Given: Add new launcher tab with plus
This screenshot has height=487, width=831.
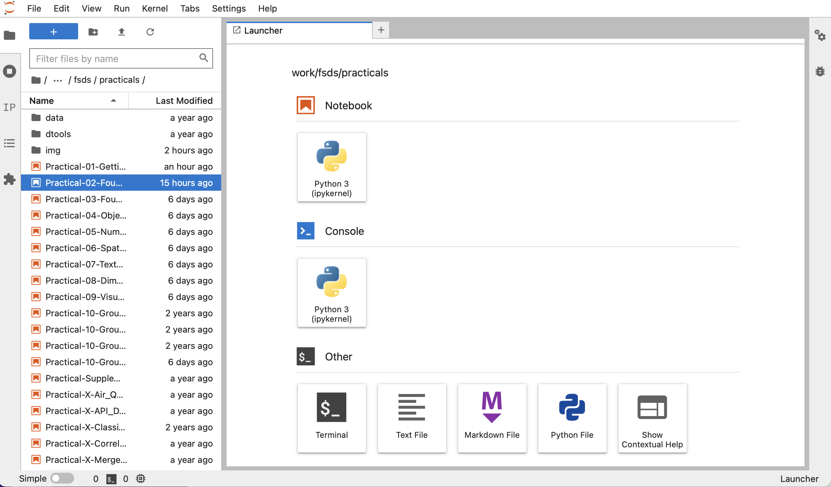Looking at the screenshot, I should (x=381, y=30).
